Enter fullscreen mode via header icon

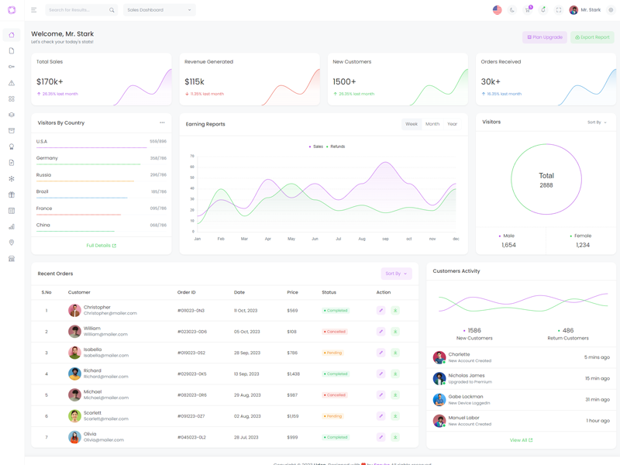(x=559, y=10)
